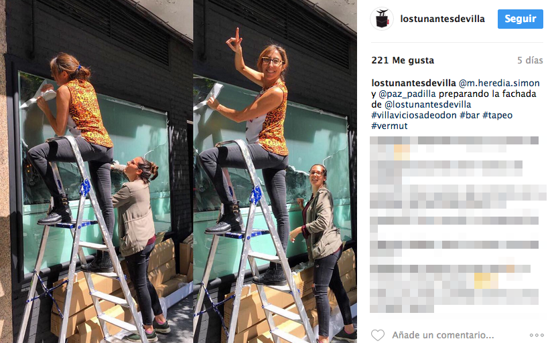Like the post with the heart icon
The width and height of the screenshot is (552, 343).
tap(378, 335)
